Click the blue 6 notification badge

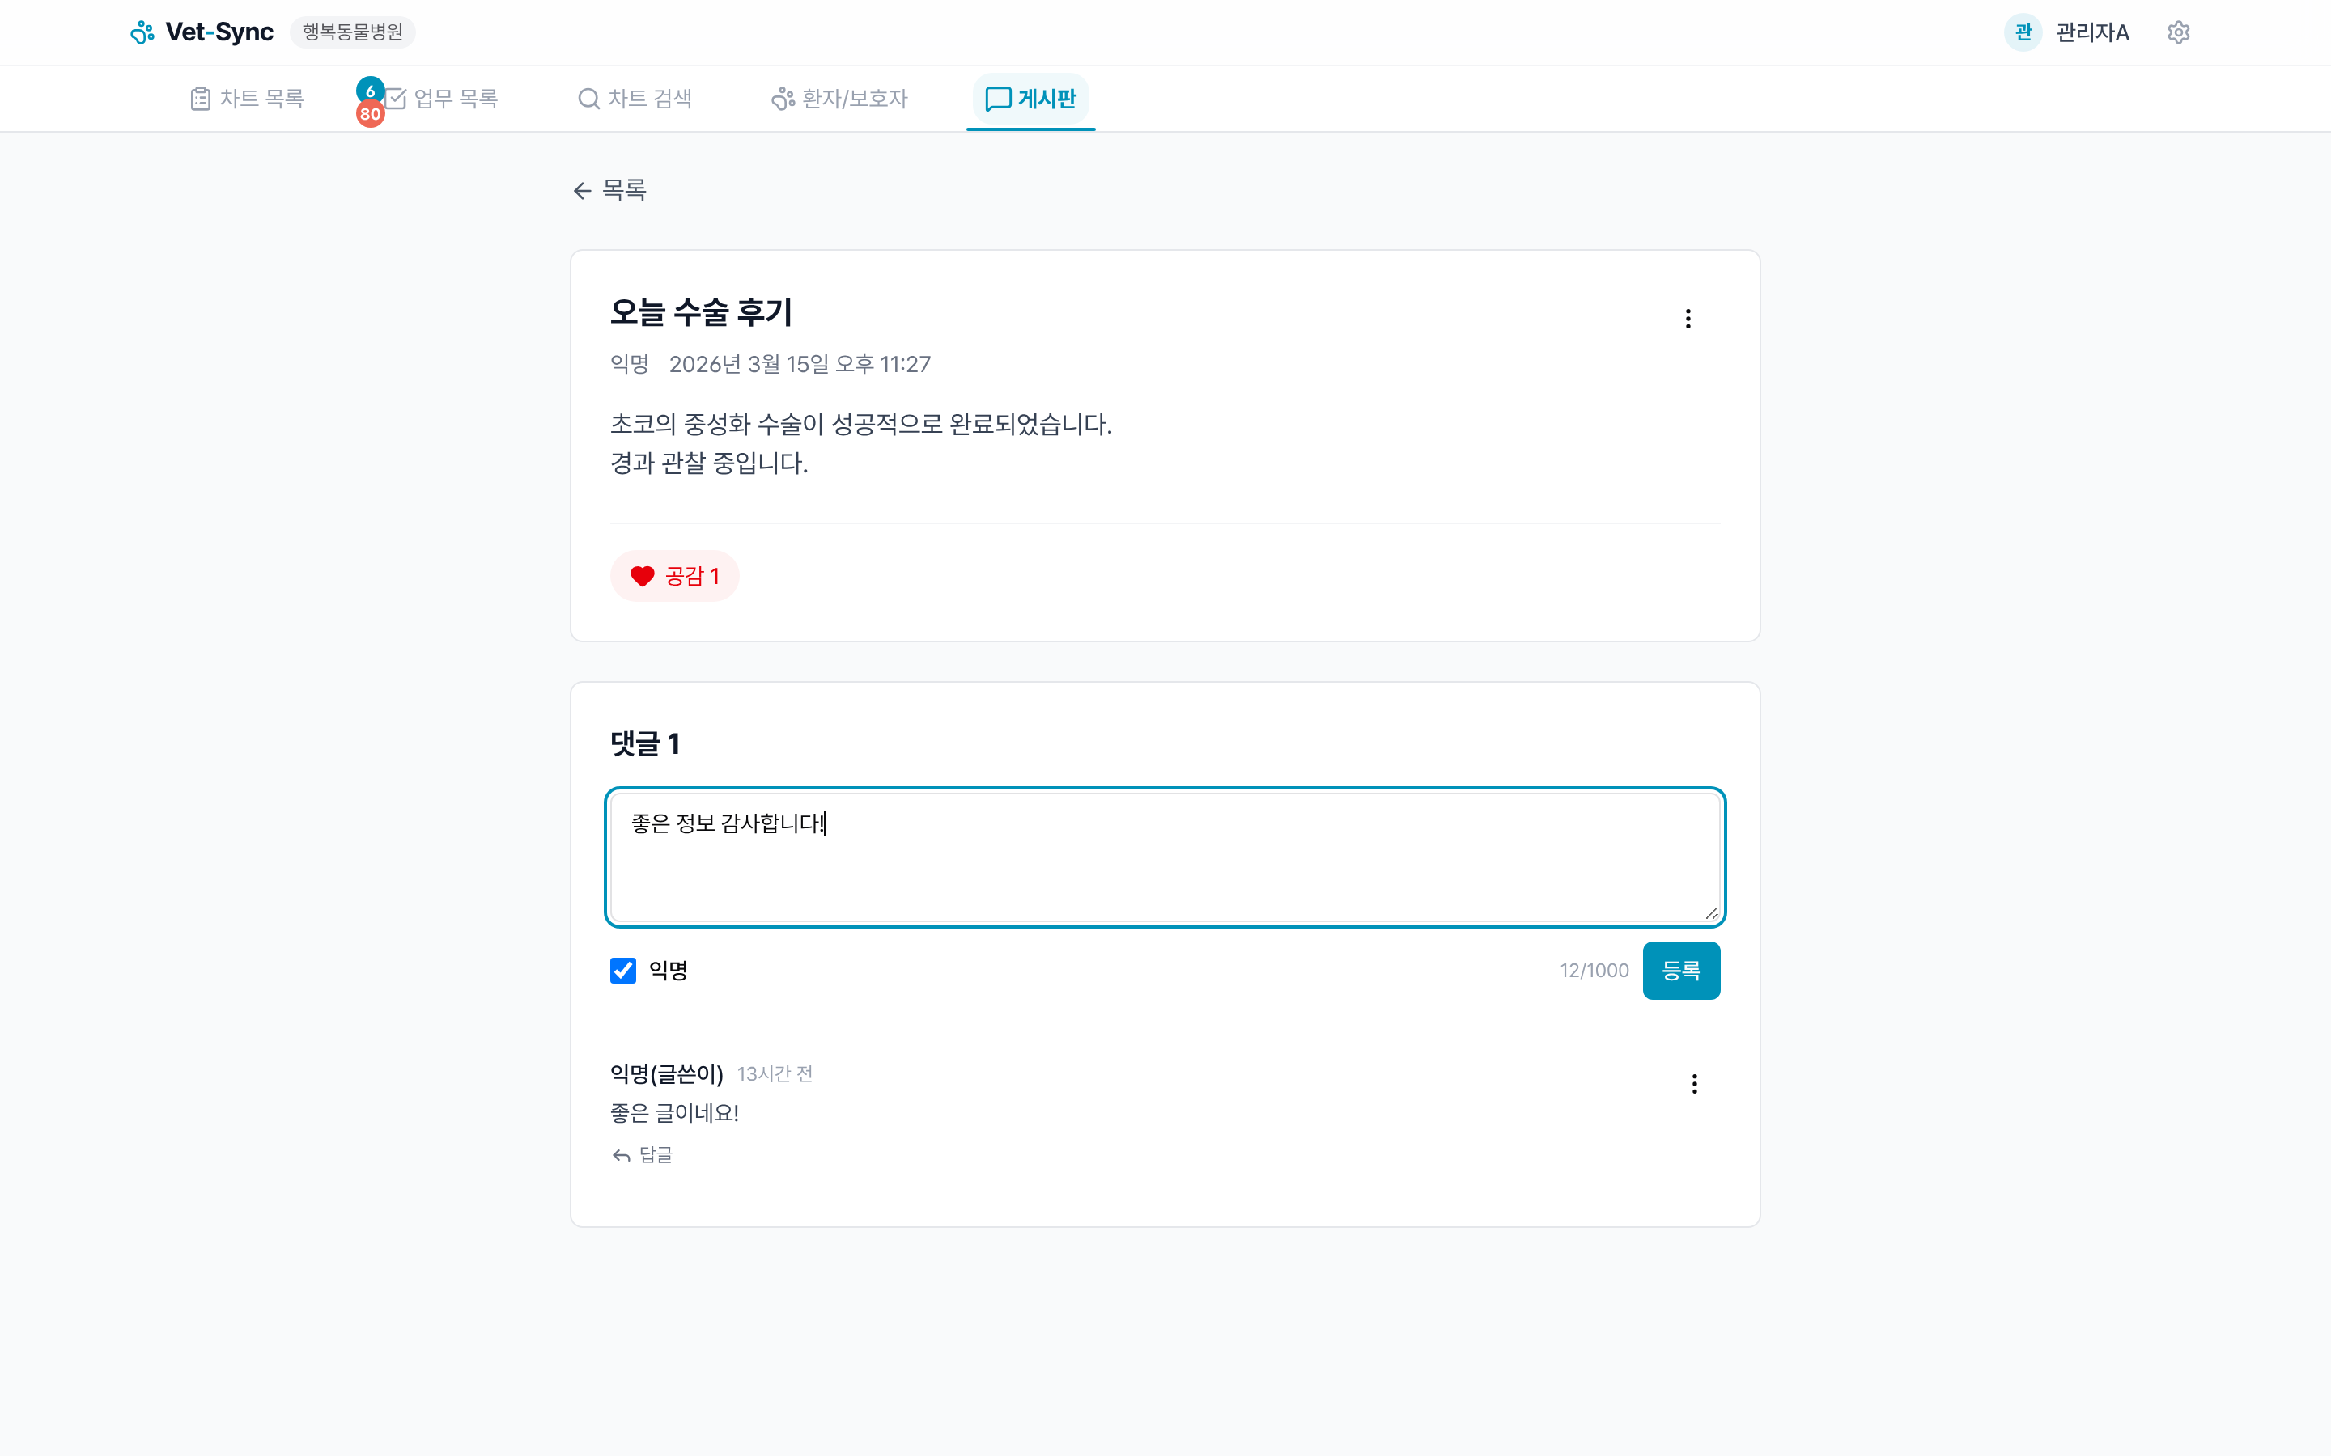pos(370,91)
